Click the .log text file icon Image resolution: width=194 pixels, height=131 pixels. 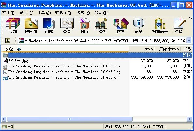pyautogui.click(x=5, y=72)
